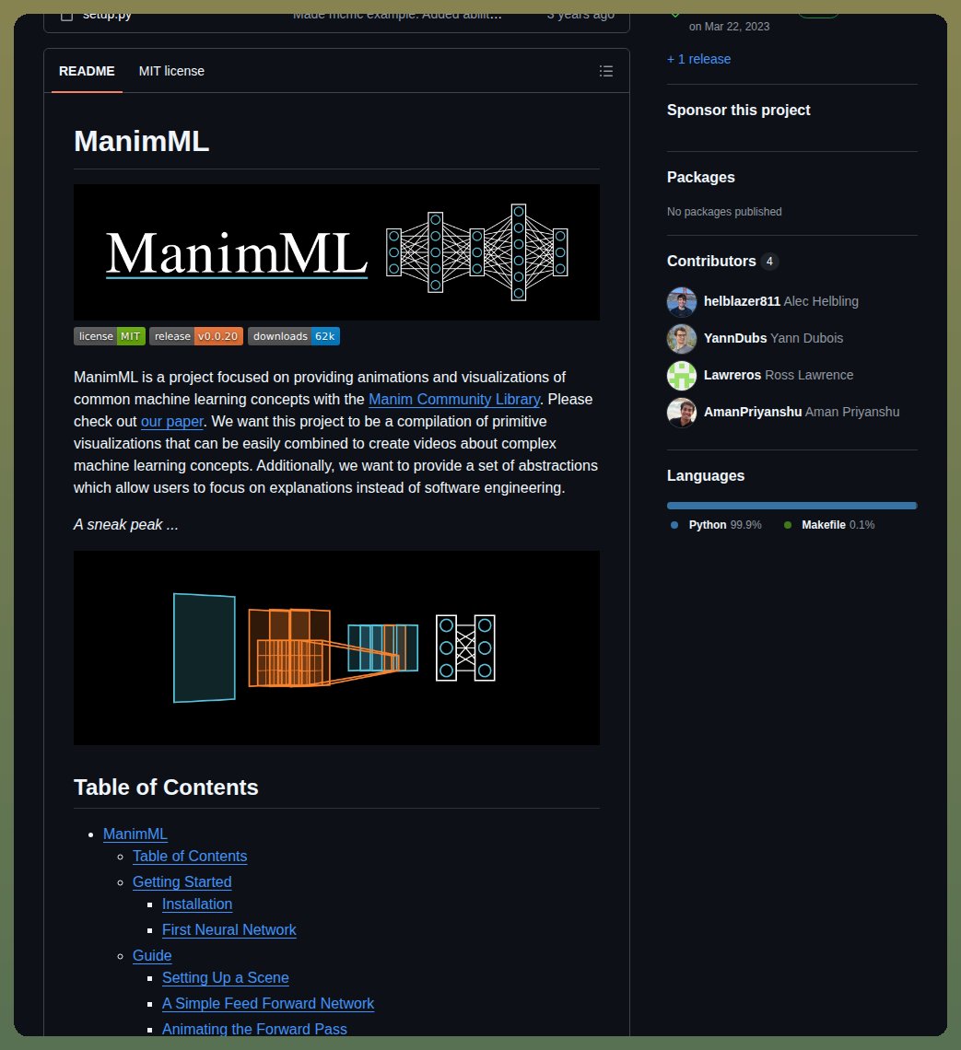Click AmanPriyanshu contributor avatar

click(x=682, y=413)
